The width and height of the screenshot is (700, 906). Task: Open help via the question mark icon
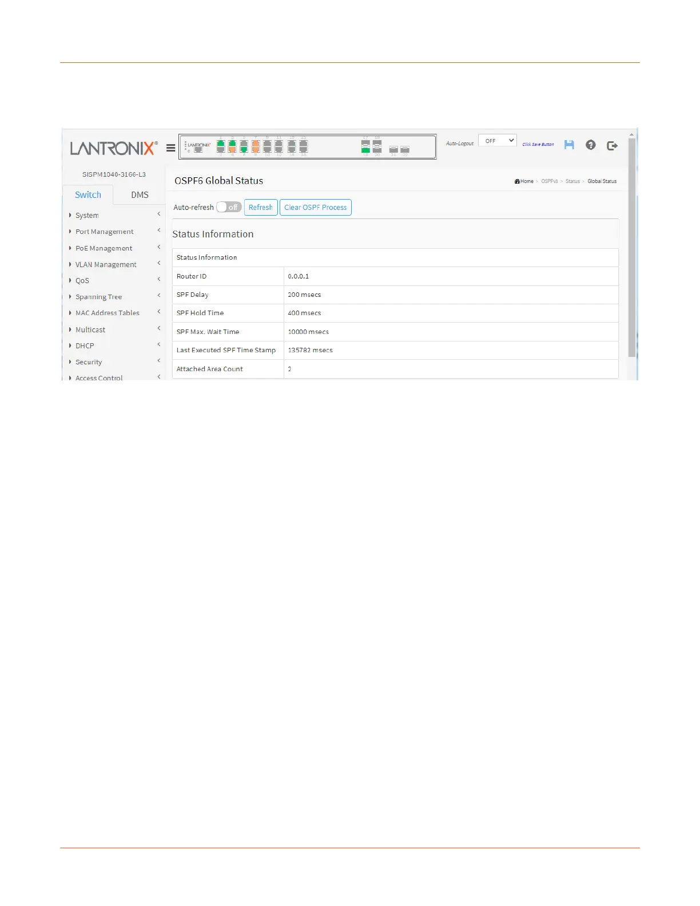click(x=591, y=145)
